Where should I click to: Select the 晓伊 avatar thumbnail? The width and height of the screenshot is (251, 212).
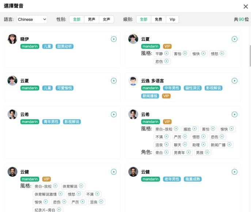pos(12,39)
